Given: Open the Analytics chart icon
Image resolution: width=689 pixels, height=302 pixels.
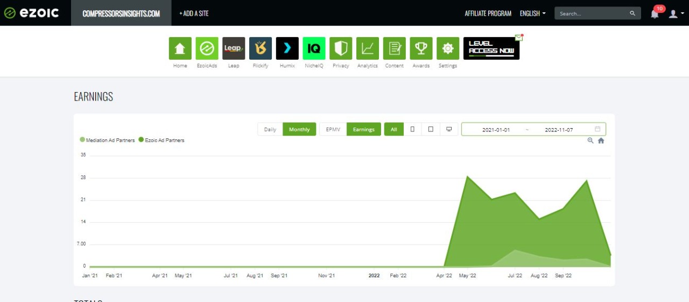Looking at the screenshot, I should [x=368, y=48].
